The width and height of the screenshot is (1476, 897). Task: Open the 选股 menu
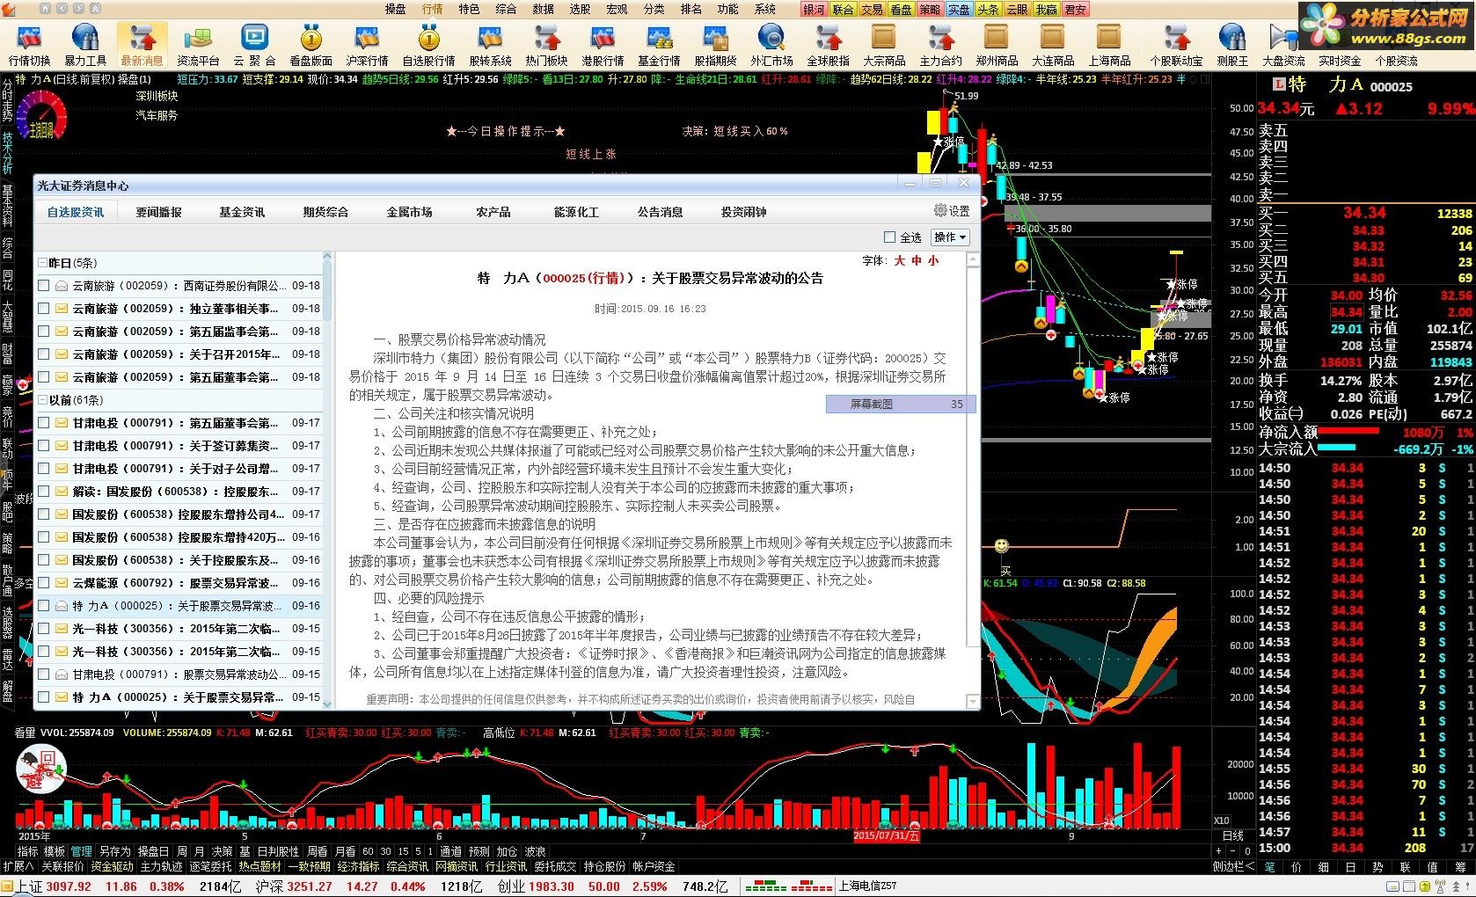point(580,9)
